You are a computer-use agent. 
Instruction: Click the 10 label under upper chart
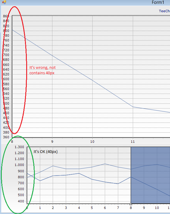click(x=92, y=142)
